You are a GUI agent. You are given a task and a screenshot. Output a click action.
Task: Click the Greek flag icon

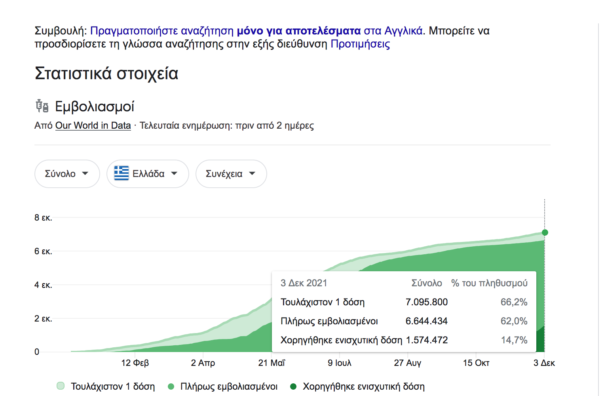pos(122,173)
